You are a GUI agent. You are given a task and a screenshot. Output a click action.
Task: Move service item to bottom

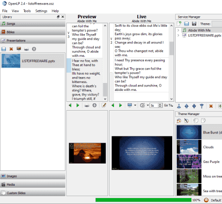202,106
